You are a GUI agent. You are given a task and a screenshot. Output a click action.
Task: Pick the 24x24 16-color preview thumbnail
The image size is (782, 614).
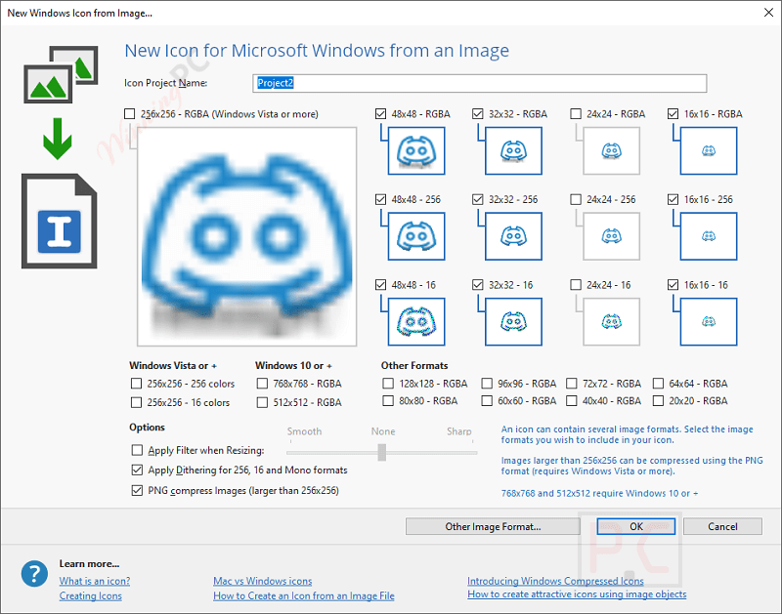[x=612, y=322]
